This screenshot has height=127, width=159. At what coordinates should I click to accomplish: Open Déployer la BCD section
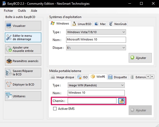pyautogui.click(x=23, y=84)
